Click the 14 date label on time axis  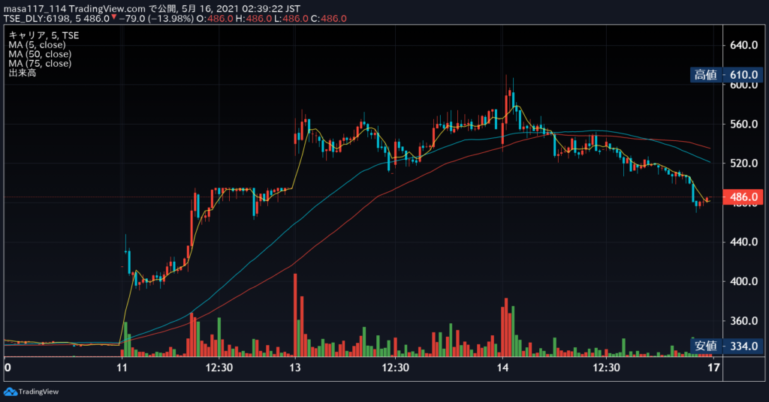coord(502,367)
